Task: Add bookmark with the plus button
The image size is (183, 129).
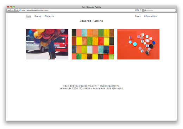Action: point(17,10)
